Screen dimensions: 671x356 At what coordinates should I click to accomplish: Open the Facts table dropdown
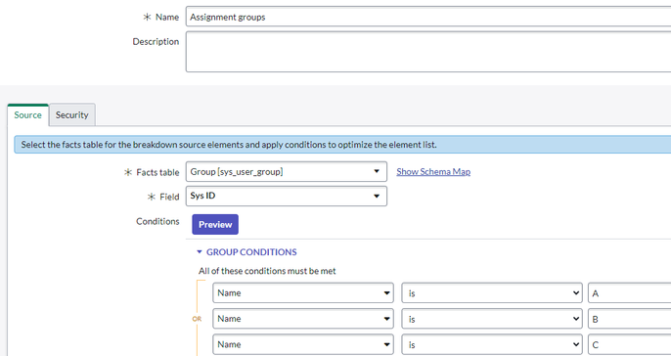[x=287, y=171]
